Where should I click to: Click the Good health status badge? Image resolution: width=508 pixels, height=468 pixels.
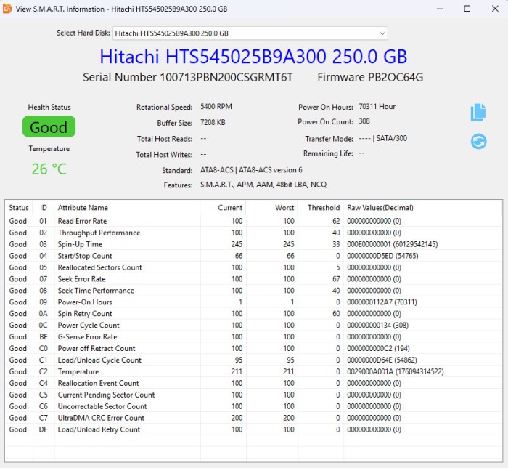click(x=49, y=126)
